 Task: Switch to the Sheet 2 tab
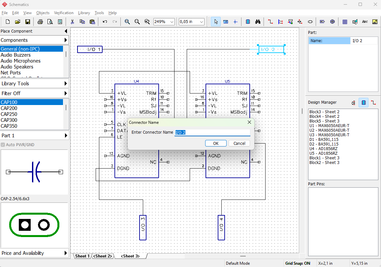click(x=103, y=256)
